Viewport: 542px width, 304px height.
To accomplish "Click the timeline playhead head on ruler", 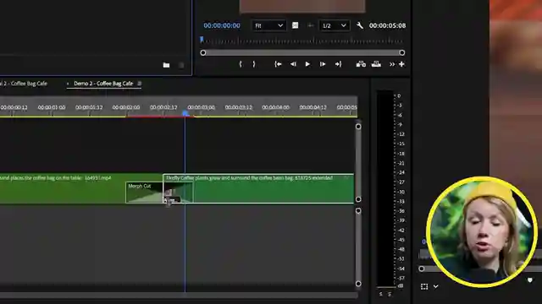I will pos(185,113).
